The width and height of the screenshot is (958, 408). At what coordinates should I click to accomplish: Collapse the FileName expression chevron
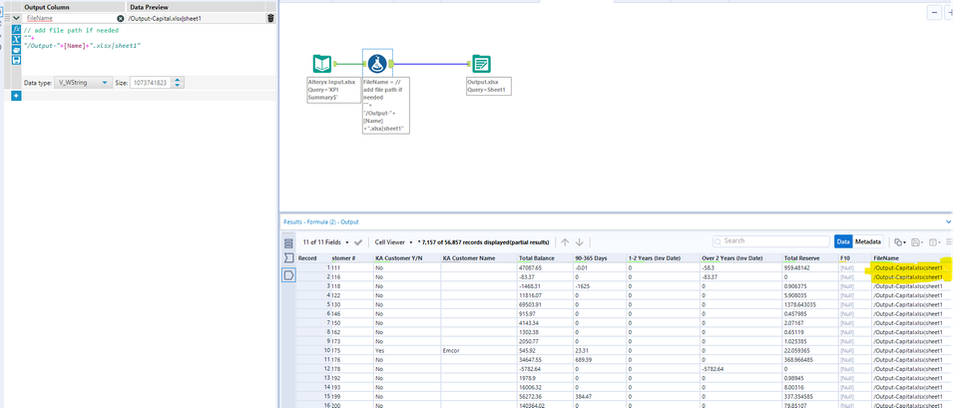[x=16, y=18]
